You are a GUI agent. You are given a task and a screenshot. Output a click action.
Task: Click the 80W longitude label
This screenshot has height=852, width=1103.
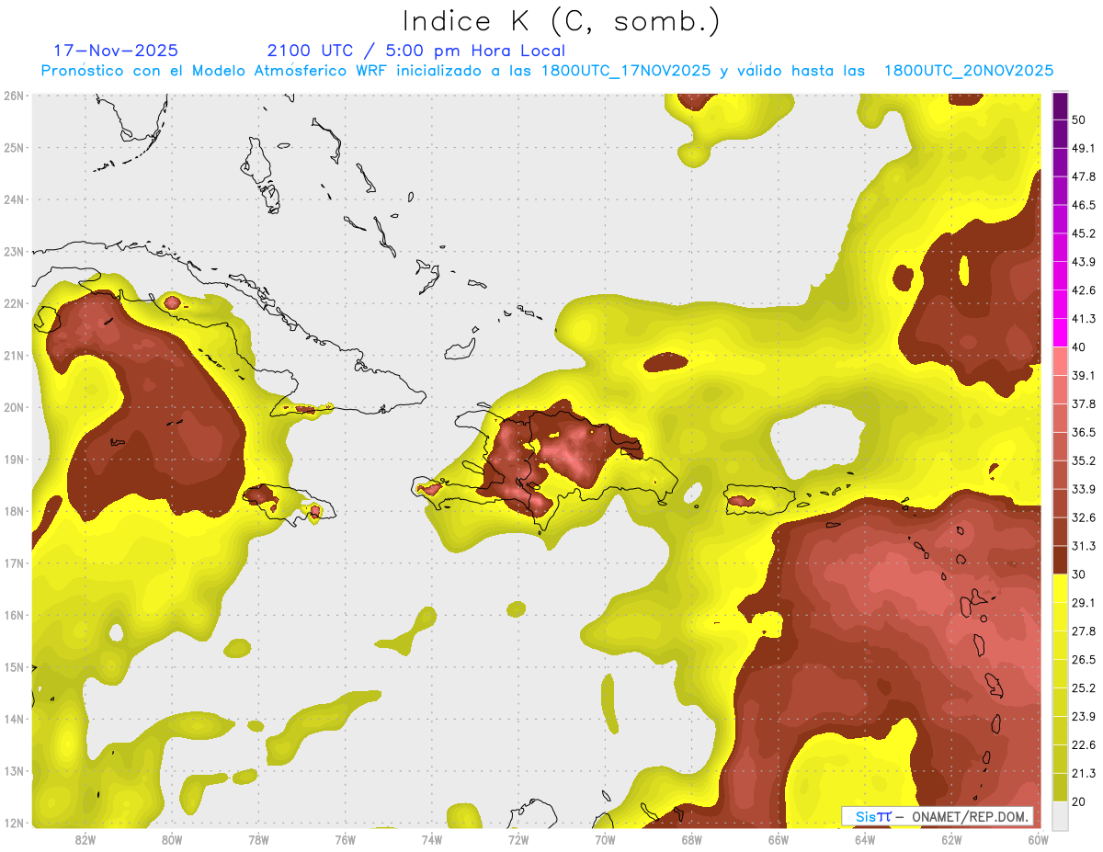172,839
